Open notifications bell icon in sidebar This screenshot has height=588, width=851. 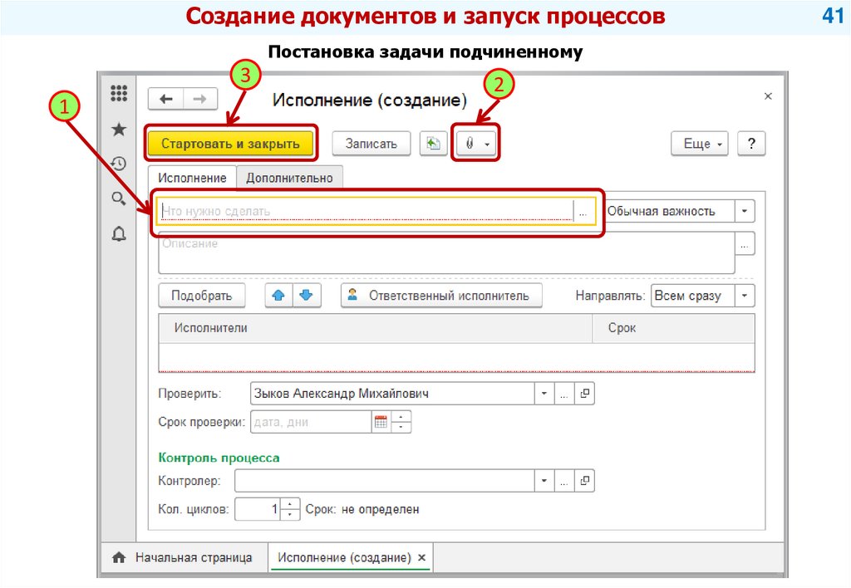tap(119, 234)
